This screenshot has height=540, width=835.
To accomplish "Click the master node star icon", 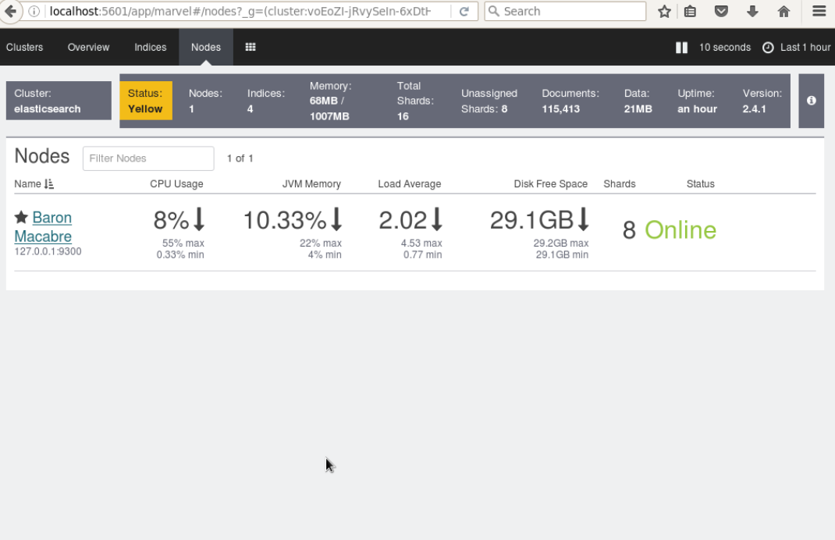I will 21,217.
